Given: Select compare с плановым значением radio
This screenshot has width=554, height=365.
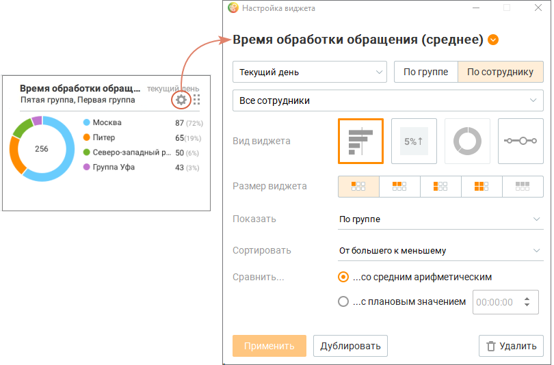Looking at the screenshot, I should click(x=343, y=302).
